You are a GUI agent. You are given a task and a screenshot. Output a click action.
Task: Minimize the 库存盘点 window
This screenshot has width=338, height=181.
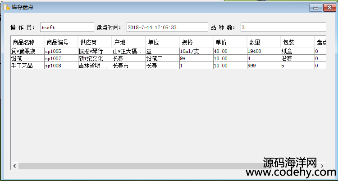(x=316, y=8)
